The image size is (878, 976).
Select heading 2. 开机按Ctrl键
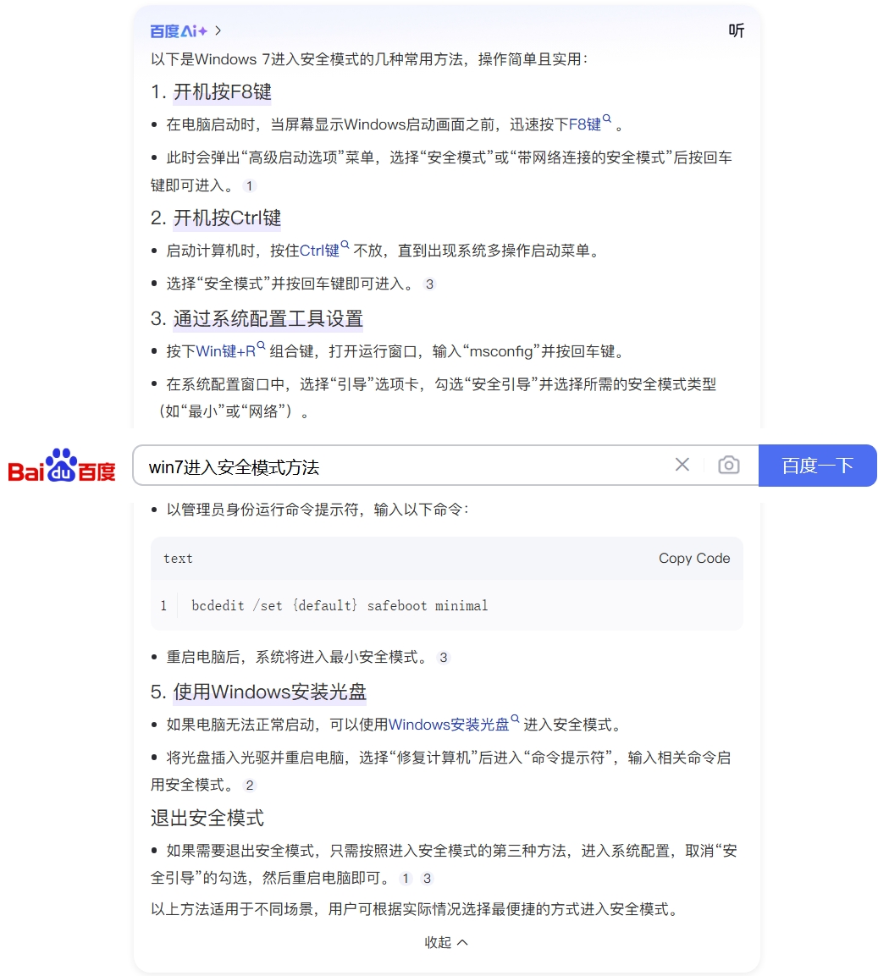215,218
